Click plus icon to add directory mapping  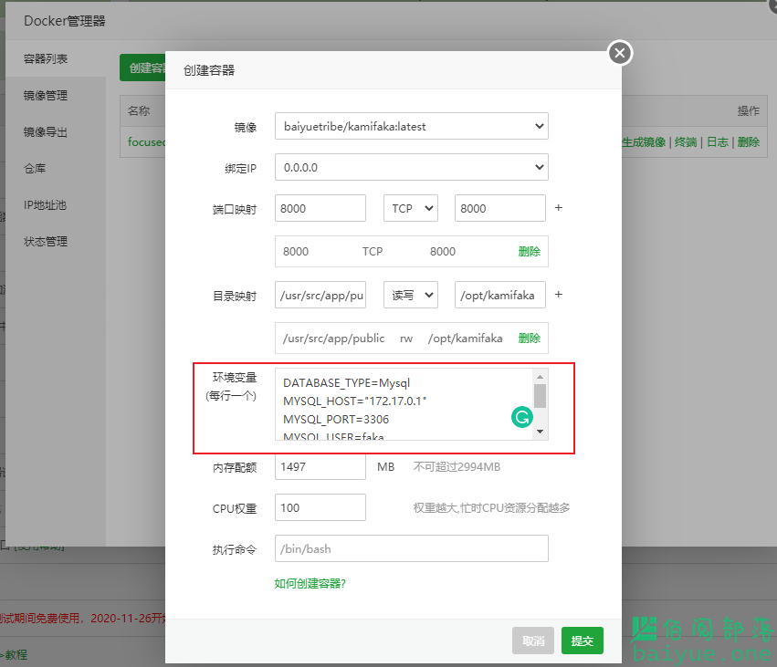pyautogui.click(x=559, y=295)
